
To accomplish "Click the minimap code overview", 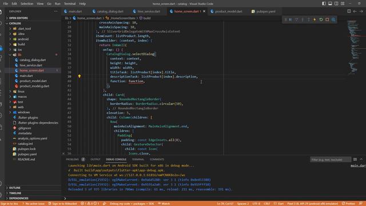I will pyautogui.click(x=355, y=47).
